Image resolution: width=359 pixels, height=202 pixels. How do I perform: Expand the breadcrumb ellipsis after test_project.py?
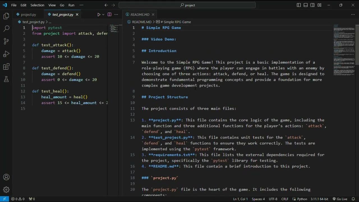[50, 22]
